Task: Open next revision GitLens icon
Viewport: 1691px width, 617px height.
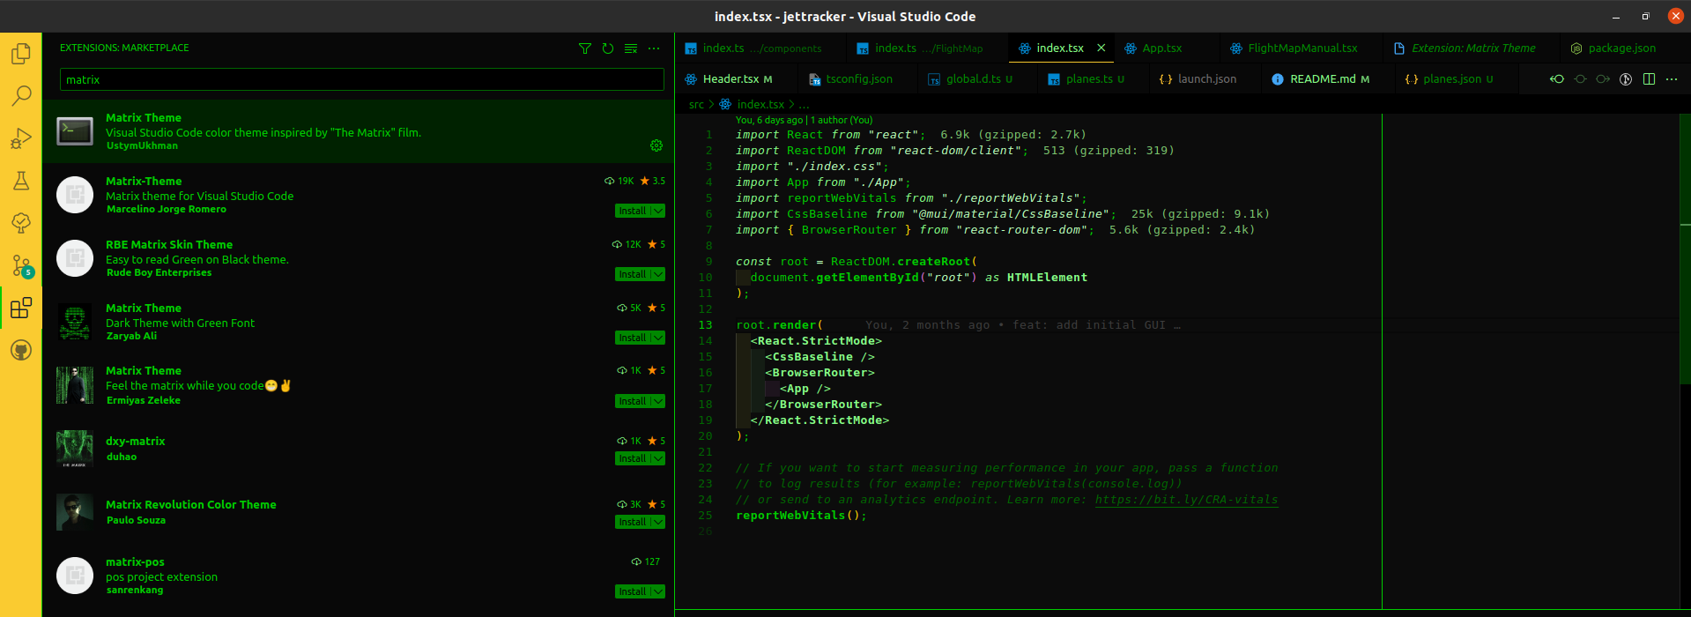Action: (1603, 79)
